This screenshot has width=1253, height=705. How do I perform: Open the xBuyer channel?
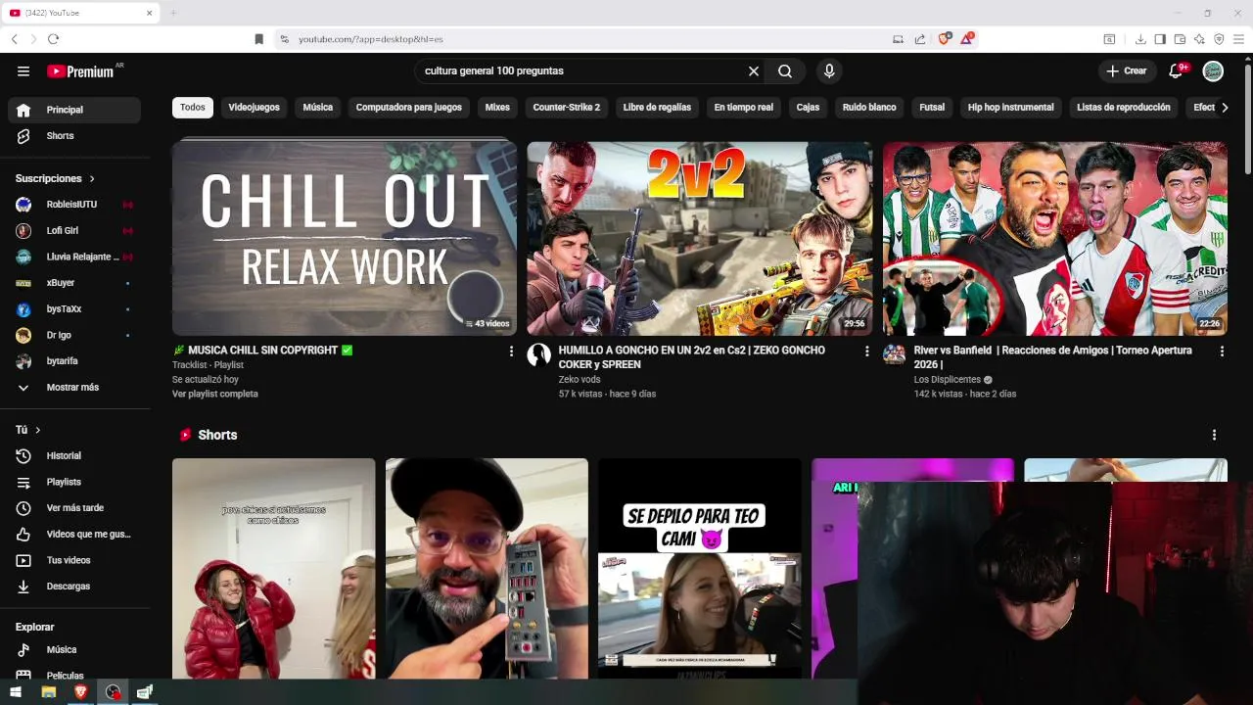coord(74,283)
